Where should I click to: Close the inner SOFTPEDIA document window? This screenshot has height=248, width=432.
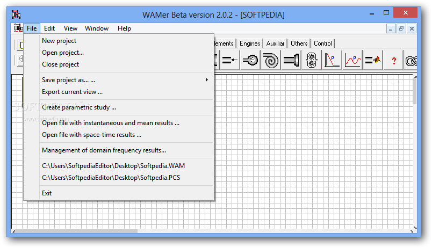click(412, 28)
